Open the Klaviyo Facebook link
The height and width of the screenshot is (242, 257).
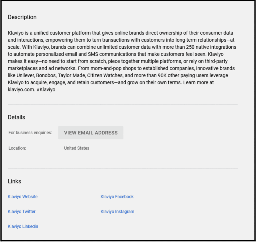tap(117, 197)
